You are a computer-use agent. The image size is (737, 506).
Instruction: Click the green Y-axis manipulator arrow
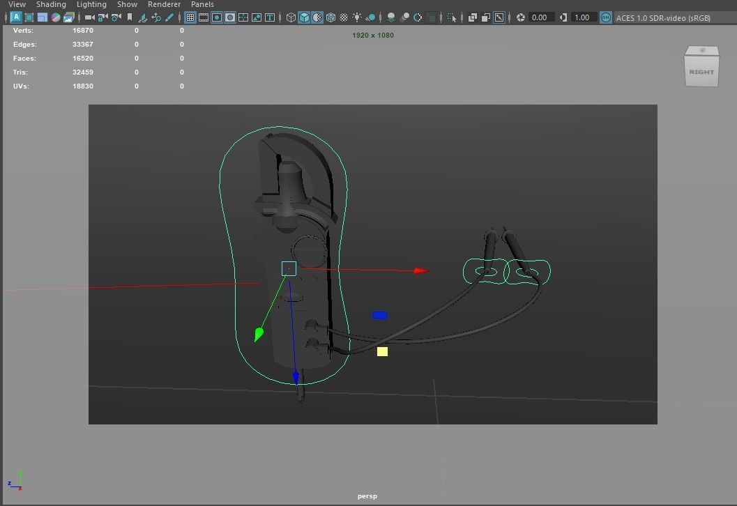(259, 334)
